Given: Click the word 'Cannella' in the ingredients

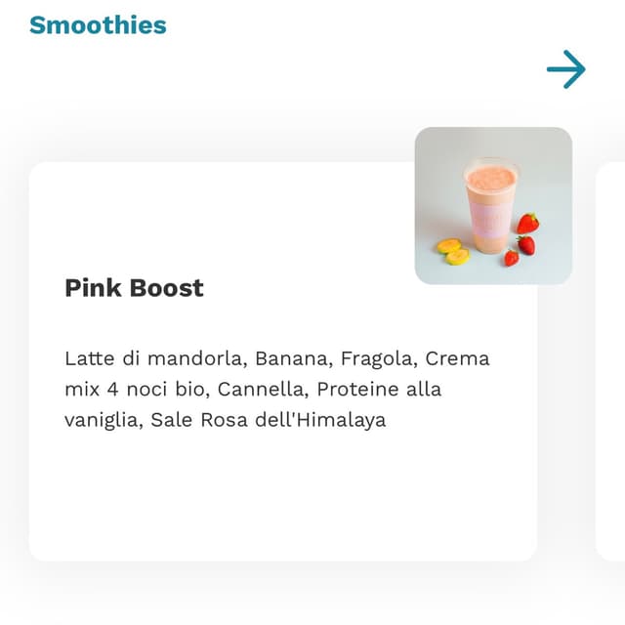Looking at the screenshot, I should [260, 389].
